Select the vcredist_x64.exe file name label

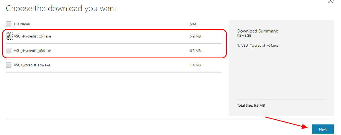click(x=33, y=36)
